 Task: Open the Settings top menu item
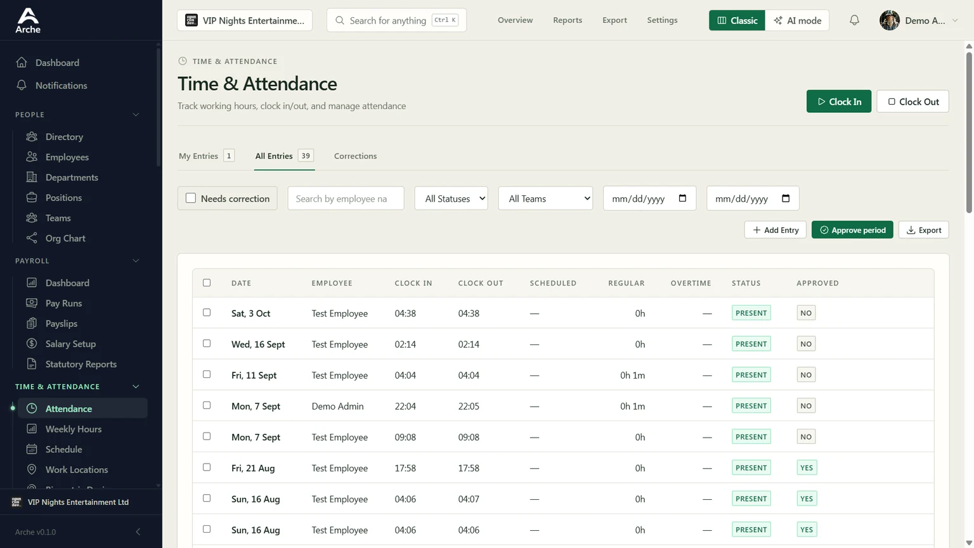point(662,20)
